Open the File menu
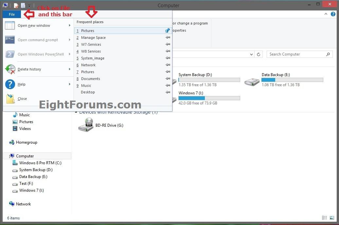The width and height of the screenshot is (339, 225). point(11,14)
